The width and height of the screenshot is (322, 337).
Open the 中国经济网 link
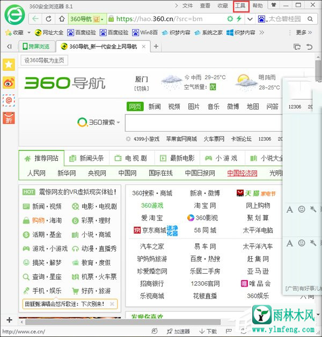pos(242,173)
